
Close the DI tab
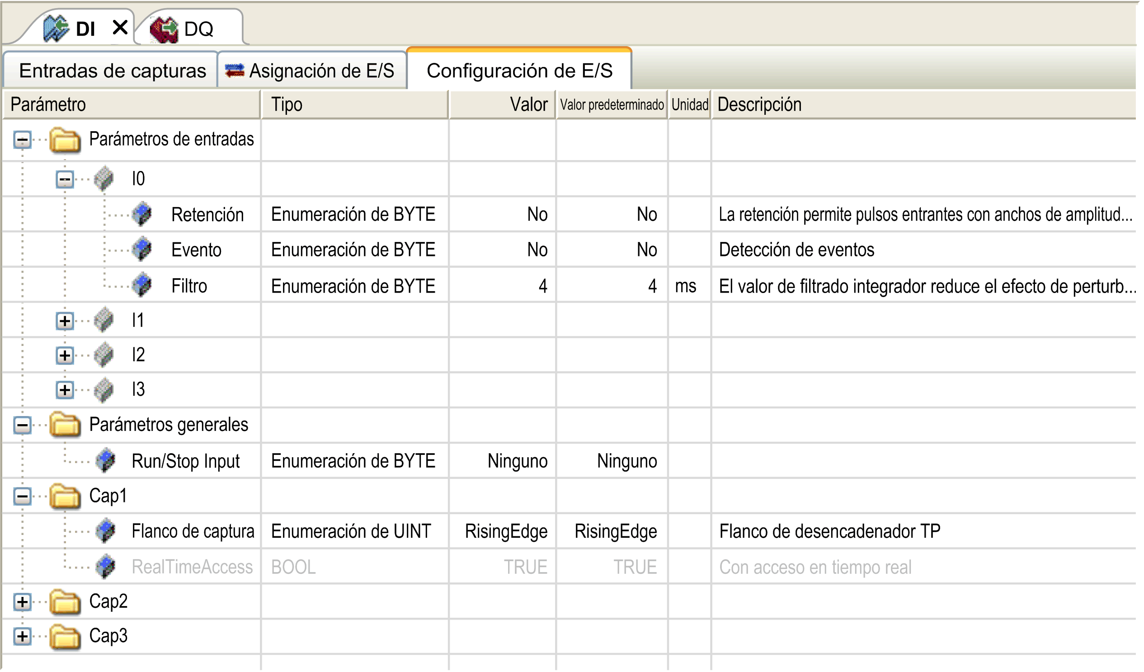(120, 28)
